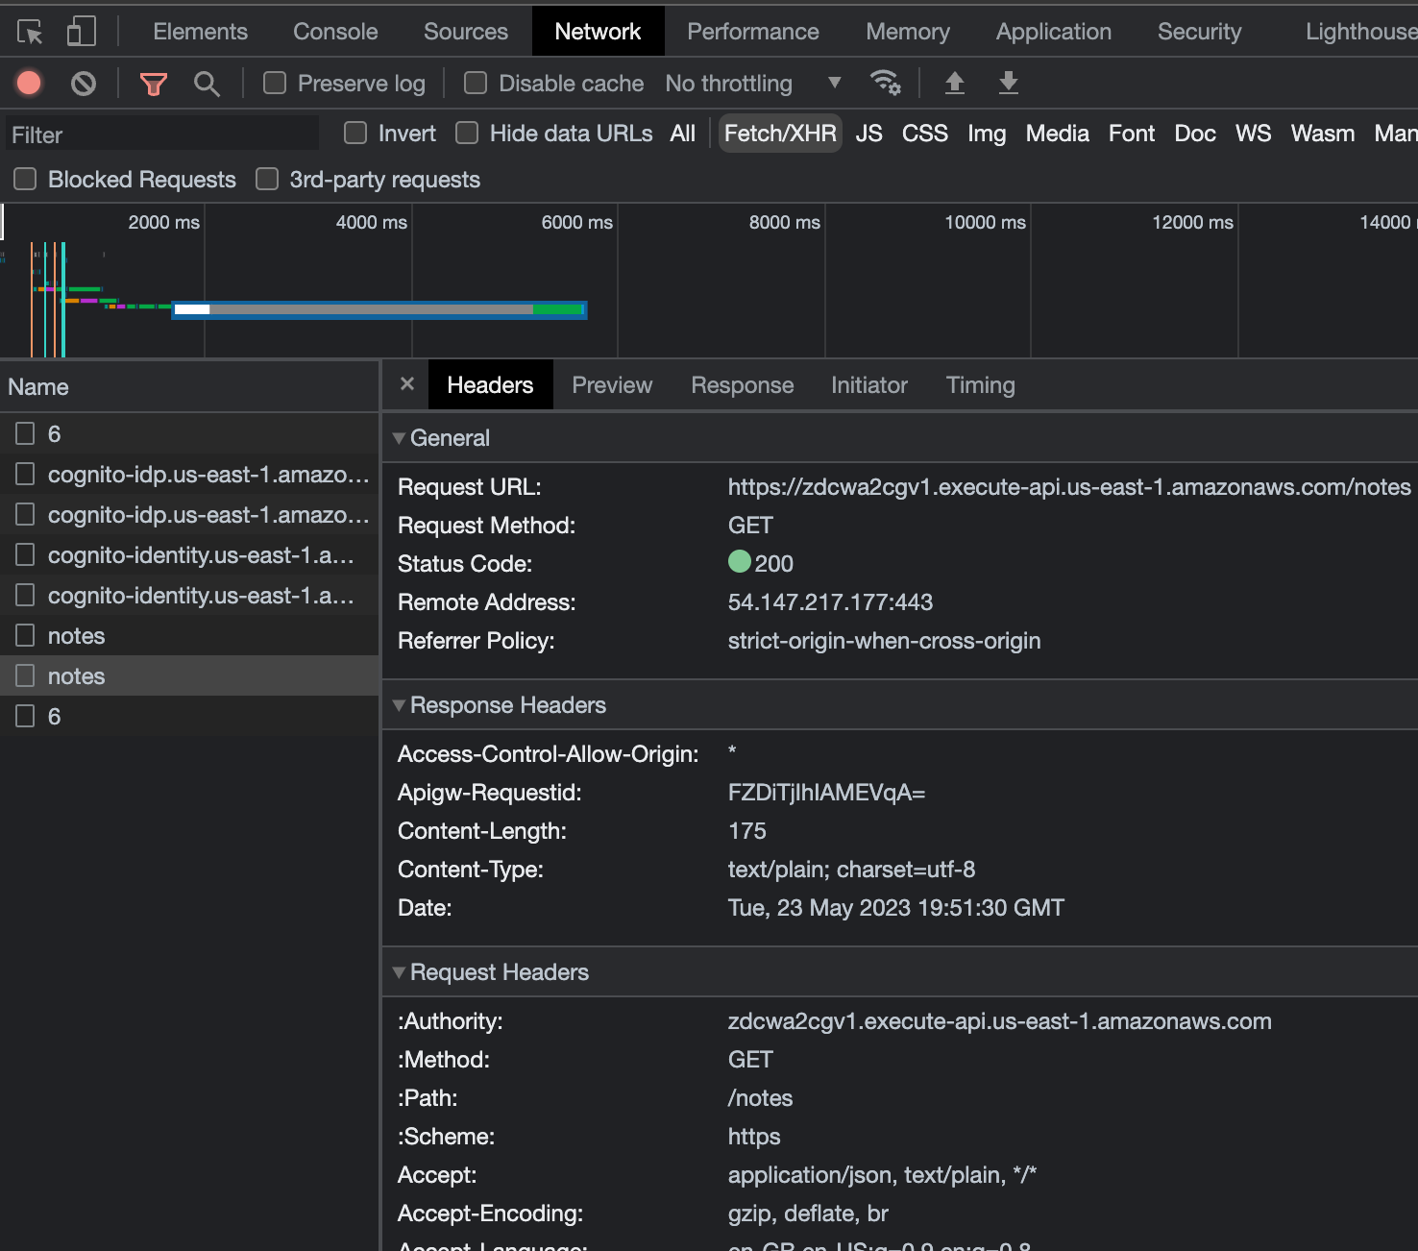Viewport: 1418px width, 1251px height.
Task: Open the Response tab for the request
Action: click(741, 384)
